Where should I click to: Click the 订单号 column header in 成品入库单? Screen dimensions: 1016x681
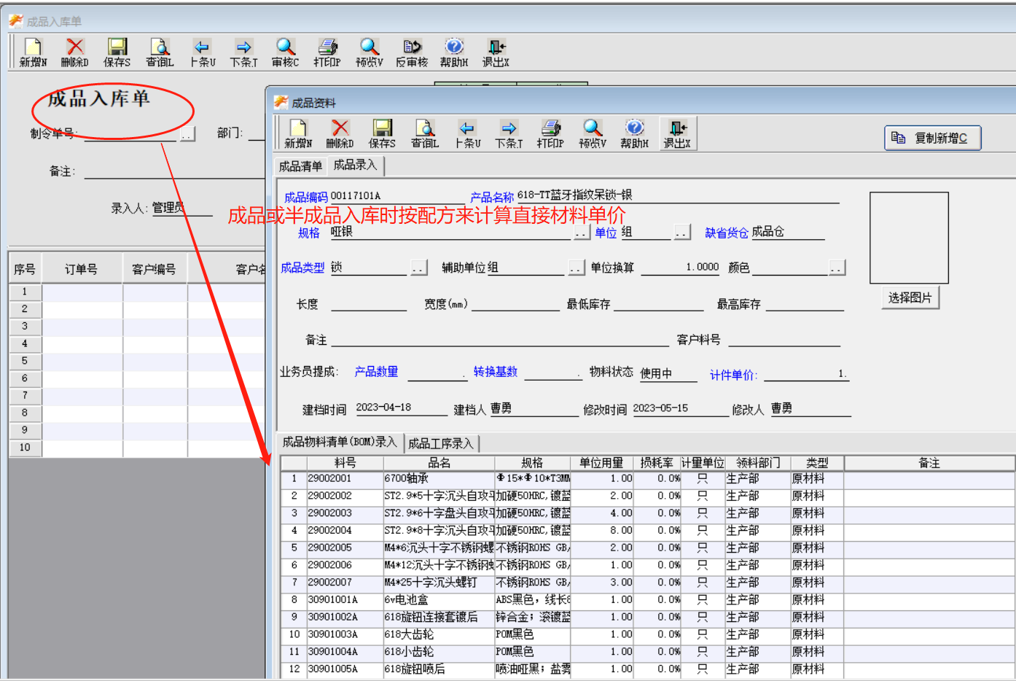(82, 268)
